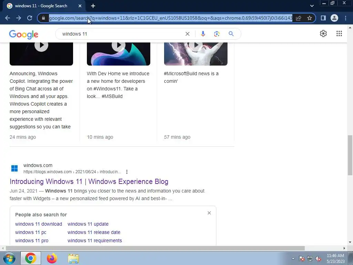This screenshot has height=265, width=353.
Task: Show hidden system tray icons
Action: pos(293,258)
